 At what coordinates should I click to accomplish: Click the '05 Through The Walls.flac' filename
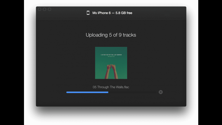(111, 87)
